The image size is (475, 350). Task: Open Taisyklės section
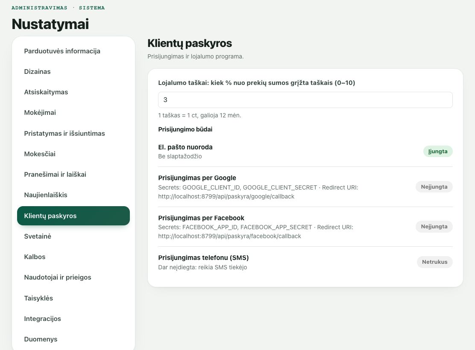pos(73,298)
